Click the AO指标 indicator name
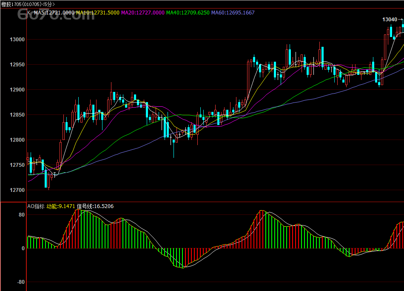This screenshot has width=404, height=291. click(x=36, y=206)
